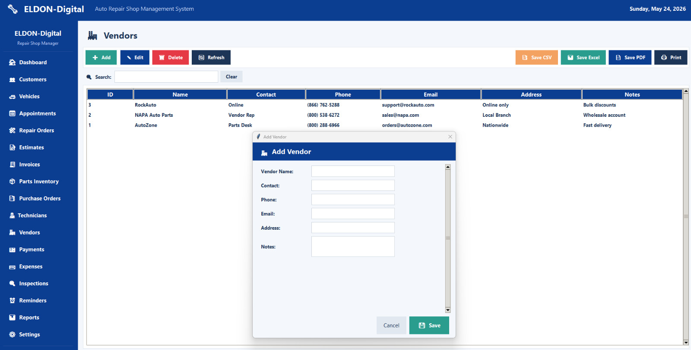Click the trash icon on Delete button
Viewport: 691px width, 350px height.
(162, 58)
